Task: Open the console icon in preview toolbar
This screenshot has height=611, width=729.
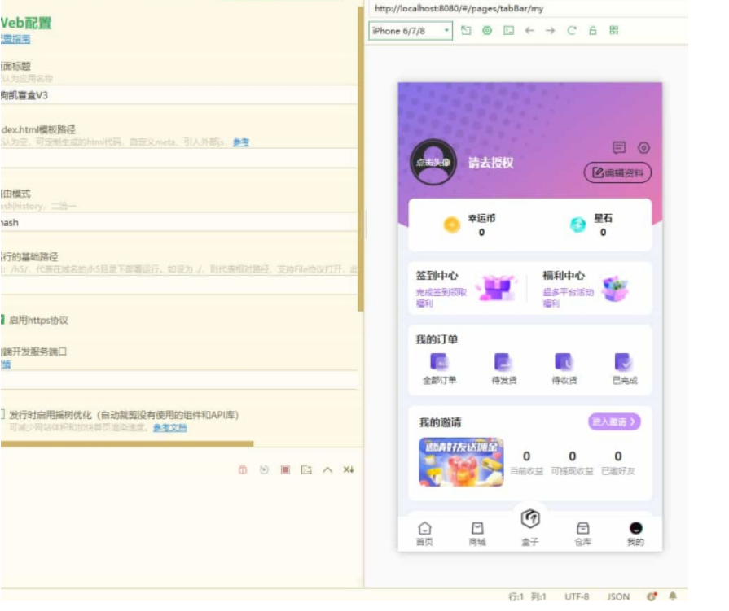Action: (x=508, y=31)
